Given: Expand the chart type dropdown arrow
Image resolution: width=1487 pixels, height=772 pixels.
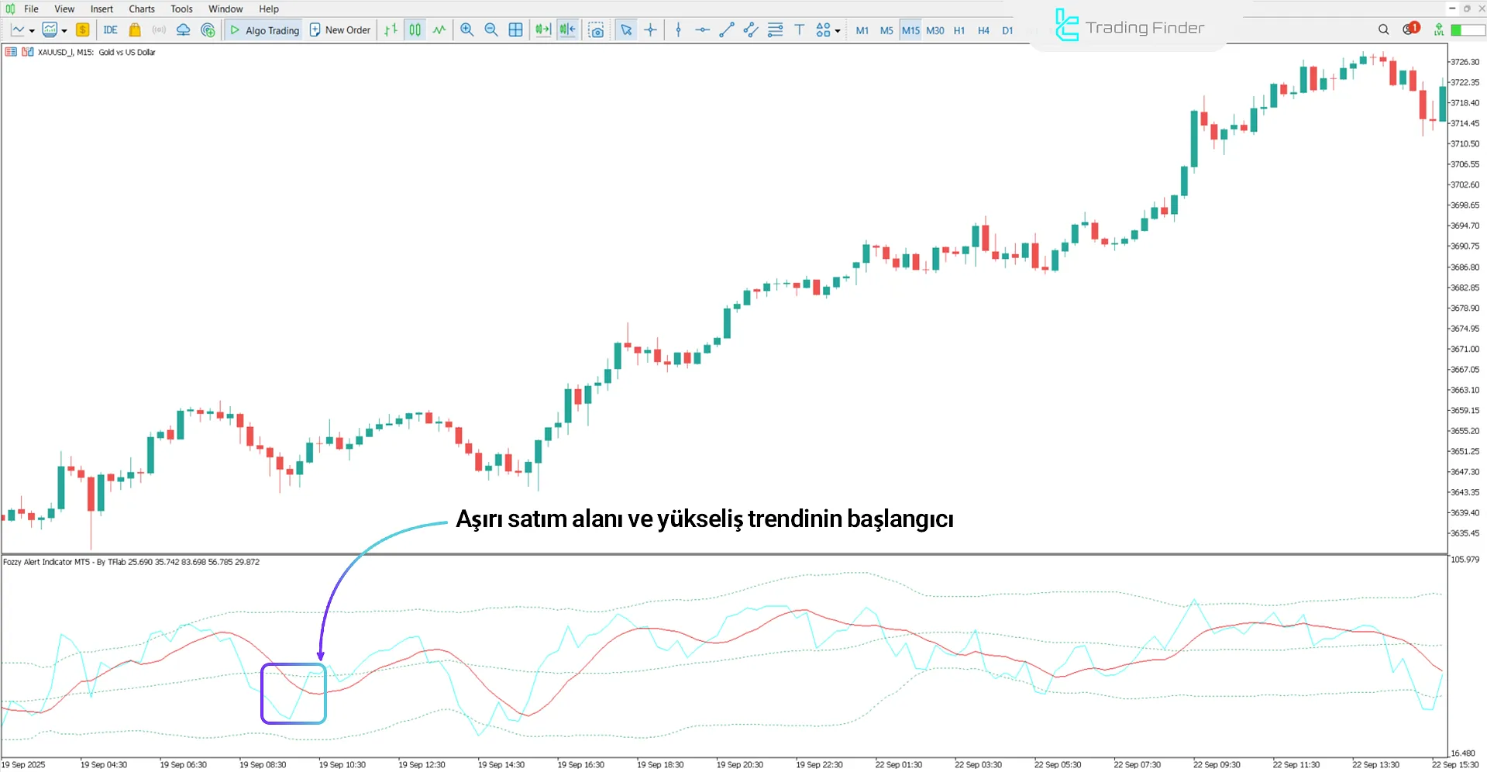Looking at the screenshot, I should pyautogui.click(x=32, y=30).
